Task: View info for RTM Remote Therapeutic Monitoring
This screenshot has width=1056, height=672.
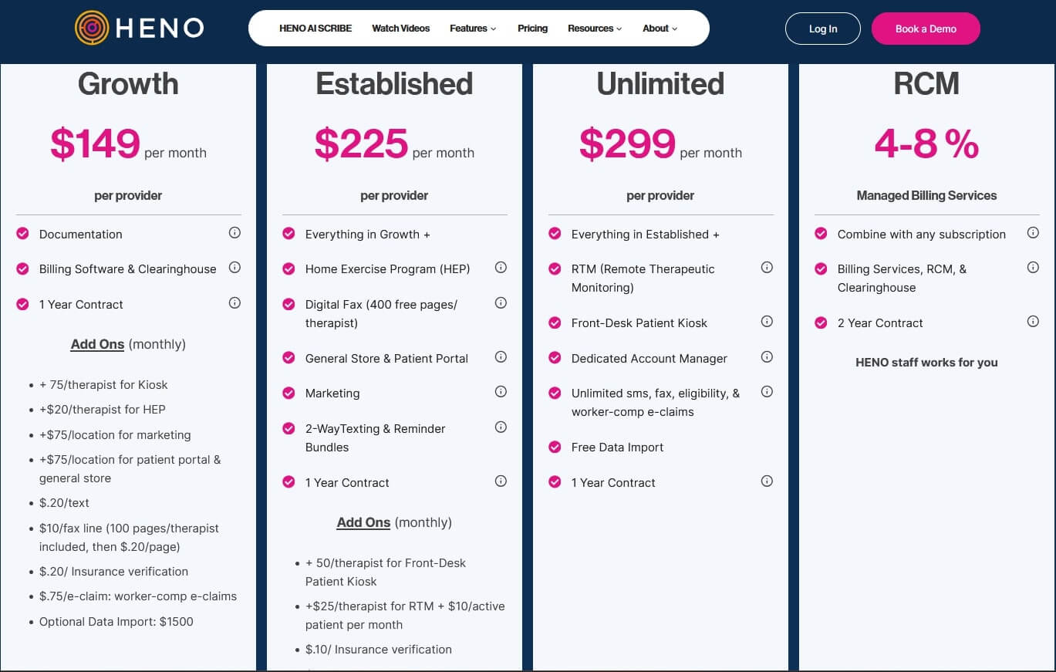Action: (x=768, y=268)
